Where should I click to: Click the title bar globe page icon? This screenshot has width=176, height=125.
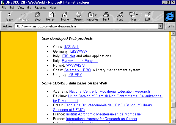pyautogui.click(x=2, y=2)
